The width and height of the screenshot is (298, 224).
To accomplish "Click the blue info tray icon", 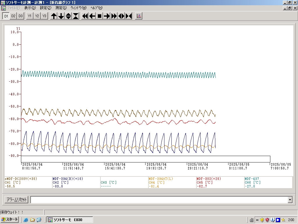I will tap(273, 220).
